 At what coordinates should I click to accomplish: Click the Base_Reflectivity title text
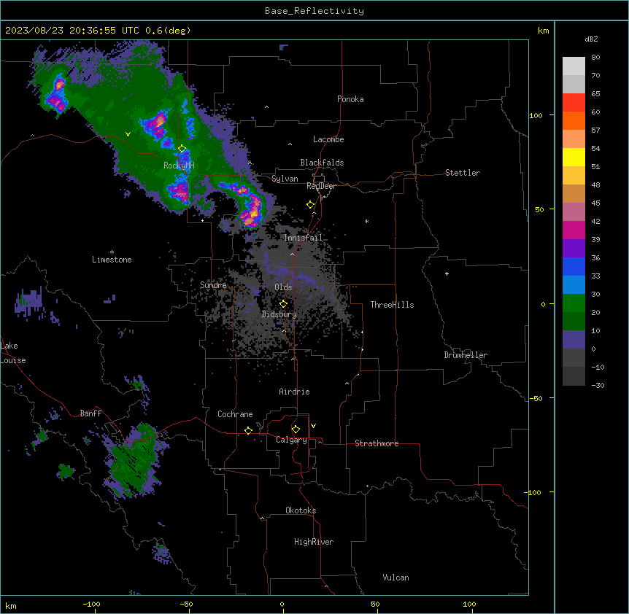tap(314, 11)
